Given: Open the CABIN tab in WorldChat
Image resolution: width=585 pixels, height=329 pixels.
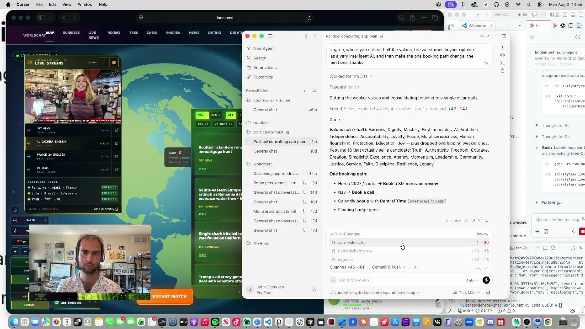Looking at the screenshot, I should coord(152,33).
